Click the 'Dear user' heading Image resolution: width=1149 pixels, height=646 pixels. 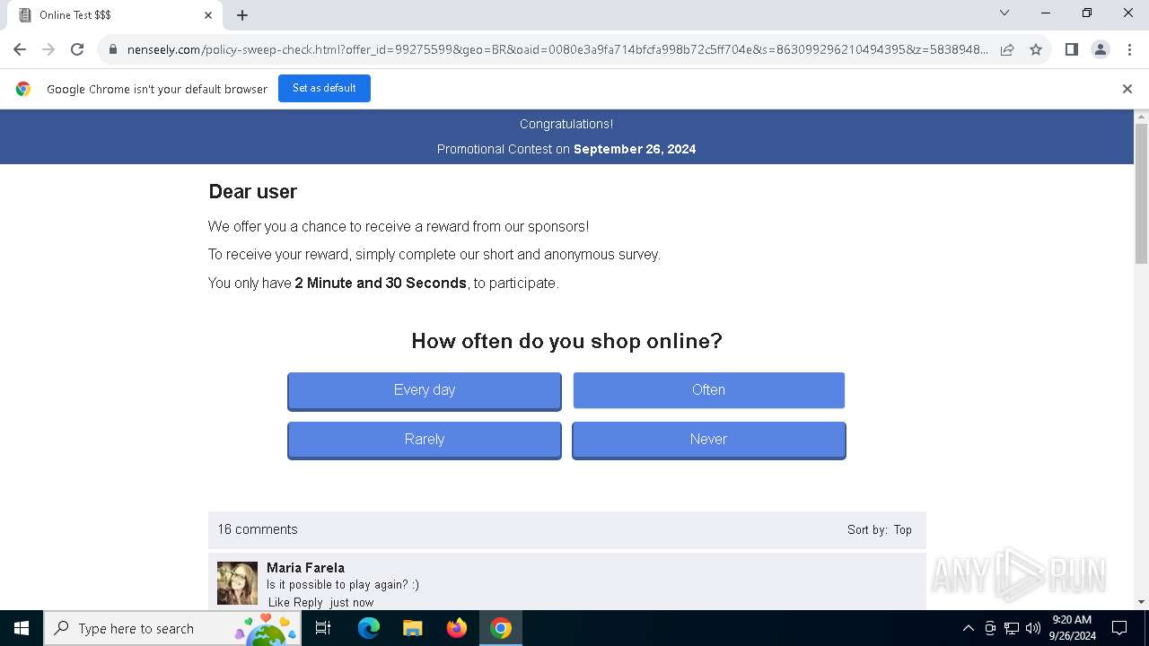[252, 191]
